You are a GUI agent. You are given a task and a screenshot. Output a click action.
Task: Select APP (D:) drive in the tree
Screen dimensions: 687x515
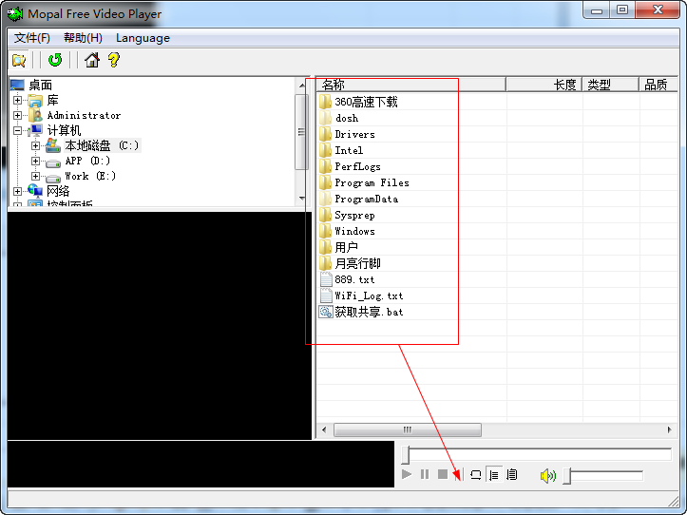(87, 161)
